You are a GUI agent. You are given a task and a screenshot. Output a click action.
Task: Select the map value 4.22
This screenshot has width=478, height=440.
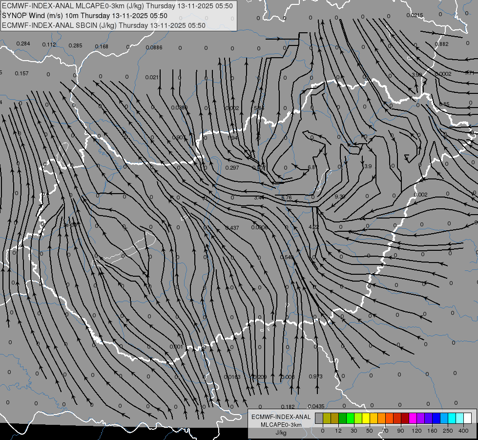pos(313,227)
